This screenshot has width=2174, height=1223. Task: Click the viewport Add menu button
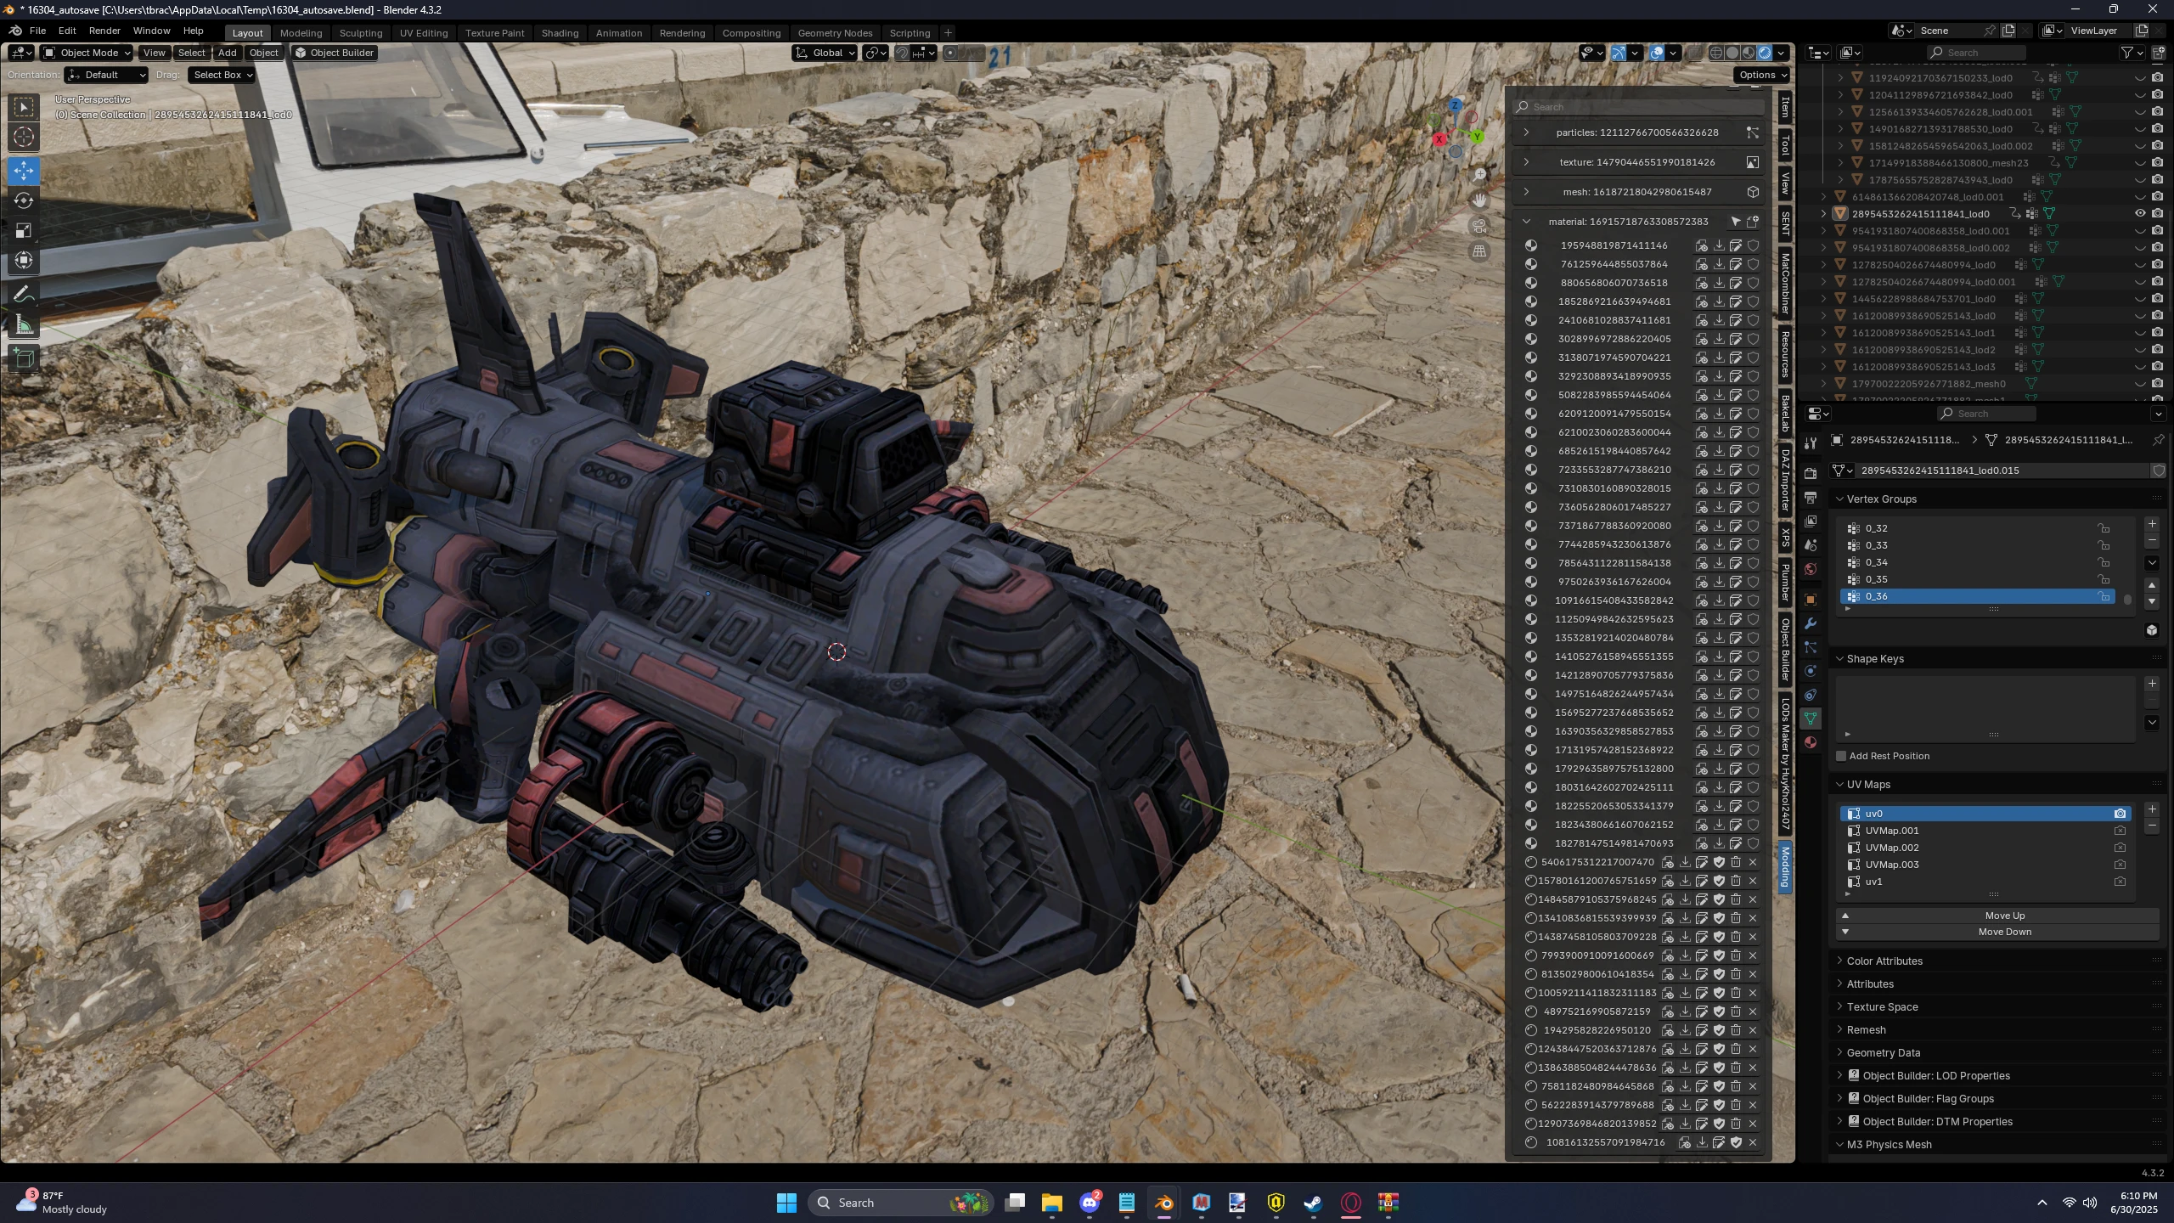(228, 53)
